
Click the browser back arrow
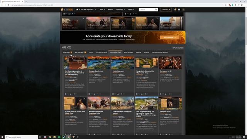pyautogui.click(x=2, y=5)
